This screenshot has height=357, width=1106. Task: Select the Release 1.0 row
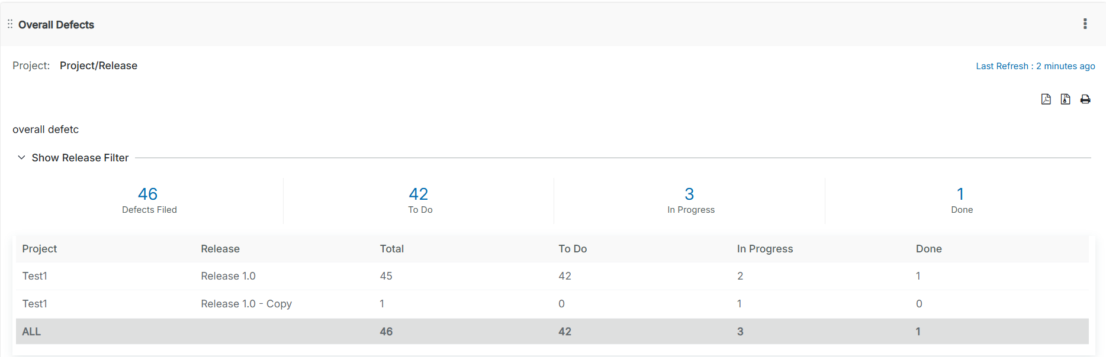[228, 276]
